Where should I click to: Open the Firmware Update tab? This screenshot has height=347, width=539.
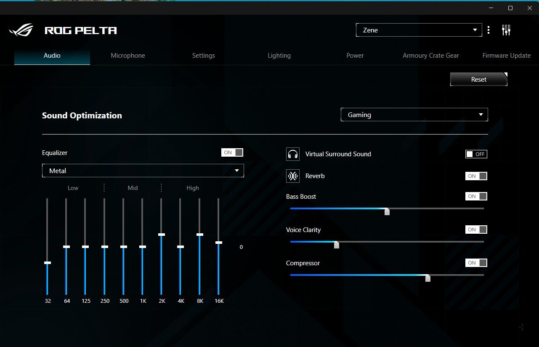507,56
